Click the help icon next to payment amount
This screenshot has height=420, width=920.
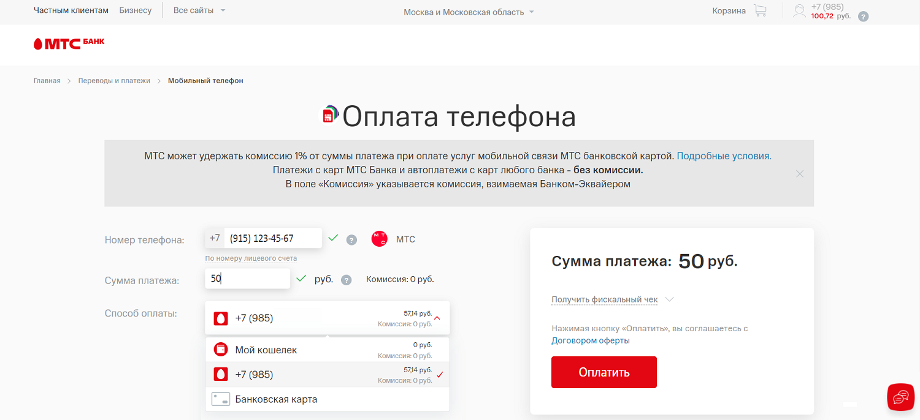(x=347, y=280)
